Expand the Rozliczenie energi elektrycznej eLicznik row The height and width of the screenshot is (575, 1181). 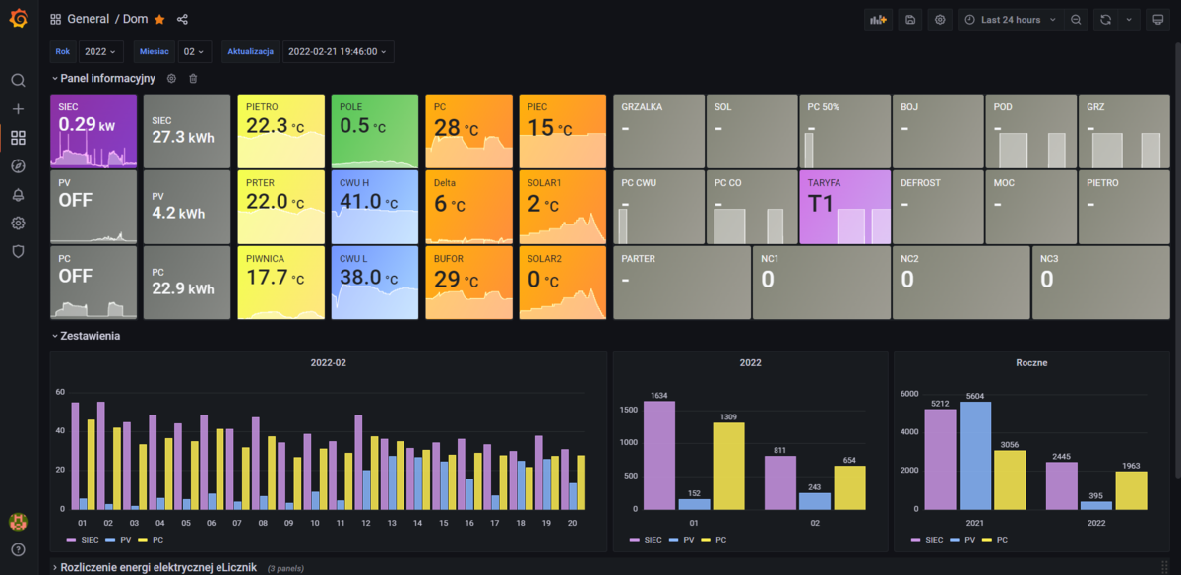tap(157, 567)
